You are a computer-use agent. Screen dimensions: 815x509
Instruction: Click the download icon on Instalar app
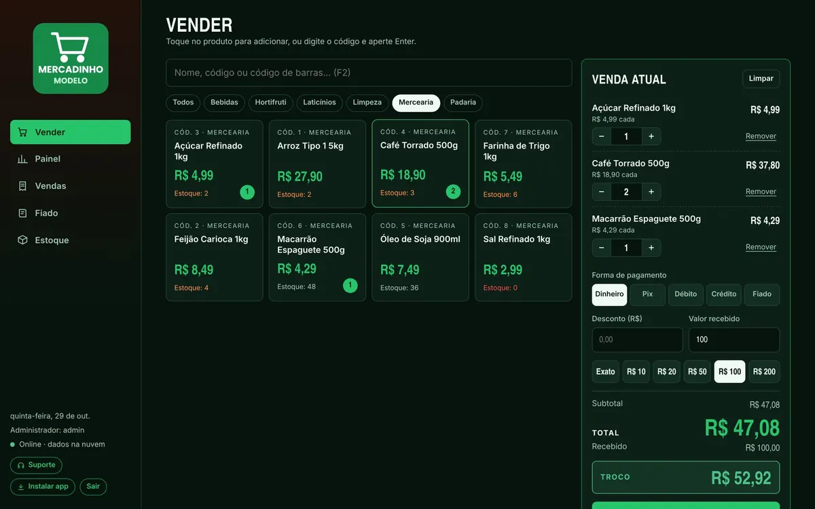pyautogui.click(x=21, y=487)
